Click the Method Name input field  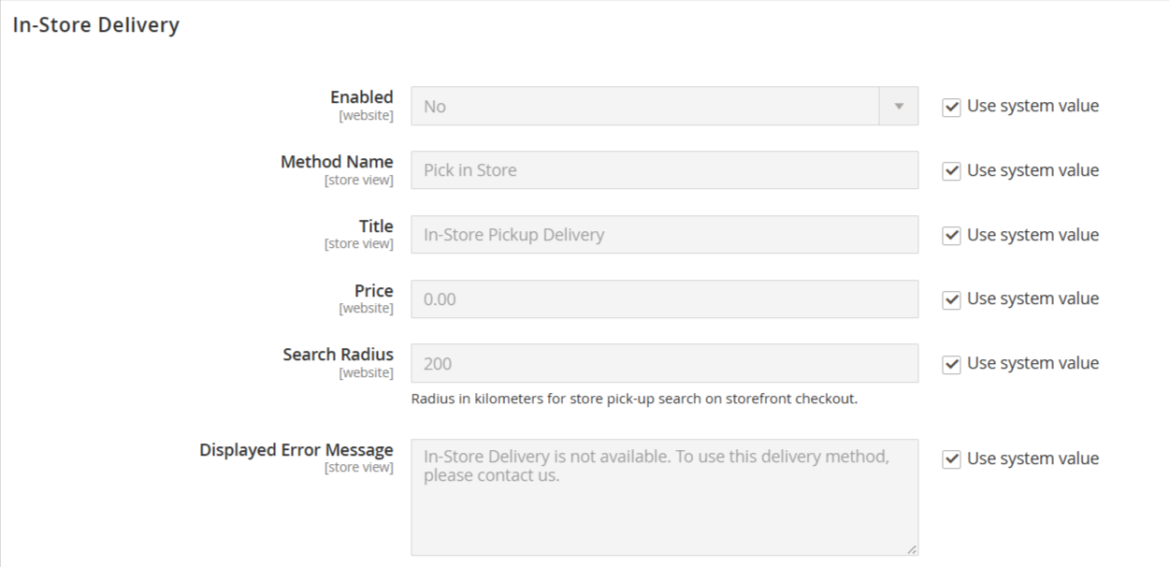pyautogui.click(x=664, y=170)
